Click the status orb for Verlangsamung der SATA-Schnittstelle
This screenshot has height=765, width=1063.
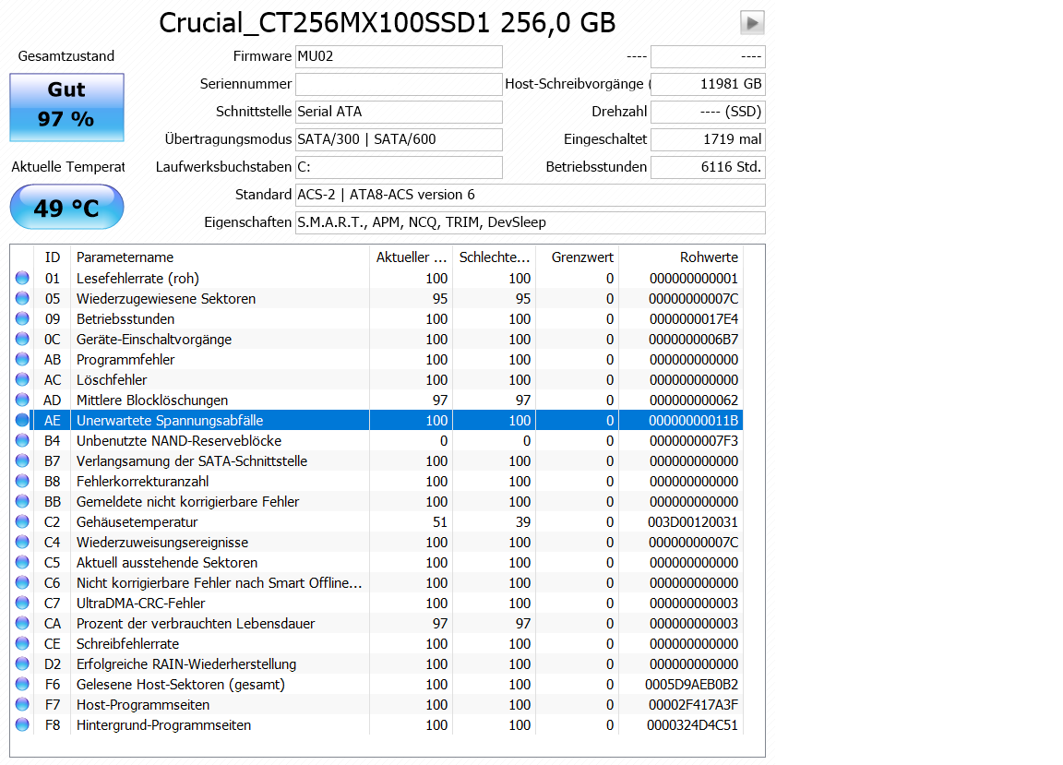coord(22,461)
